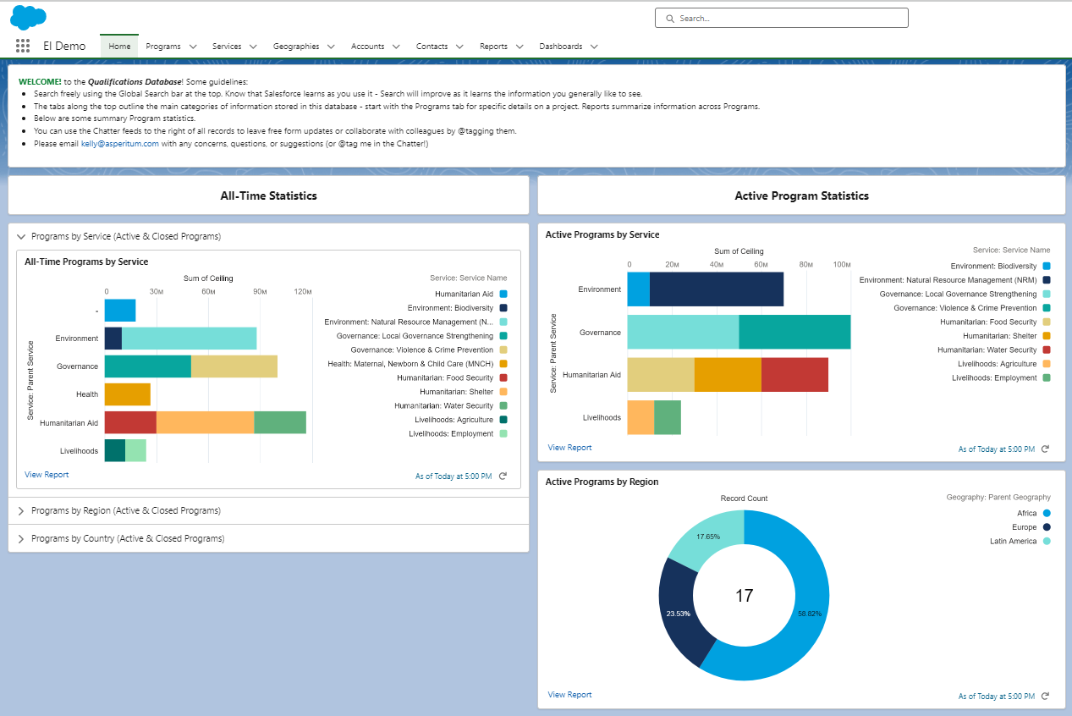Click the Latin America 17.65% donut segment
Screen dimensions: 1072x716
coord(709,537)
